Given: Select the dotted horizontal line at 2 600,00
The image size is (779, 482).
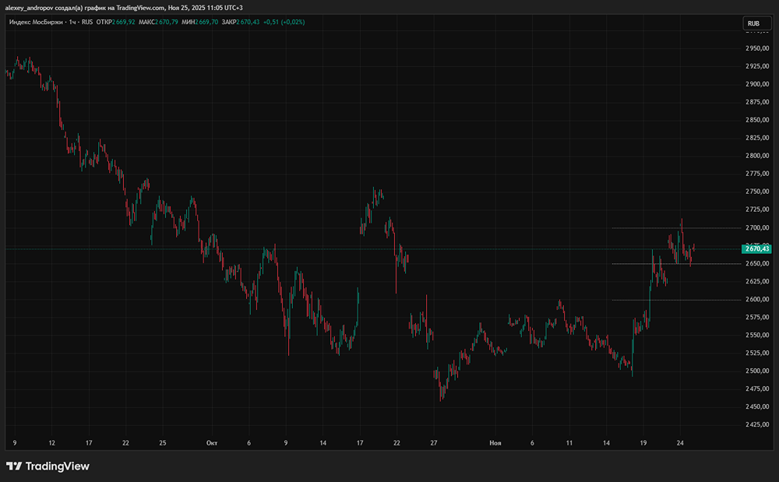Looking at the screenshot, I should click(x=670, y=300).
